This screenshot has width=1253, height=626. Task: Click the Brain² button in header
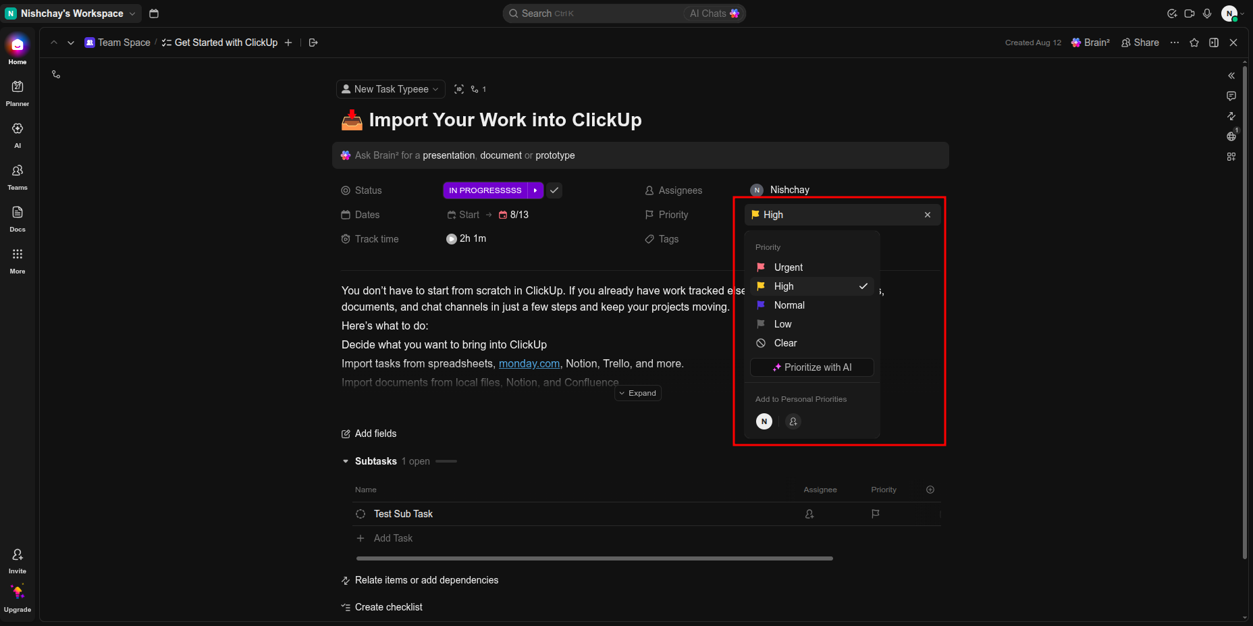(x=1090, y=43)
